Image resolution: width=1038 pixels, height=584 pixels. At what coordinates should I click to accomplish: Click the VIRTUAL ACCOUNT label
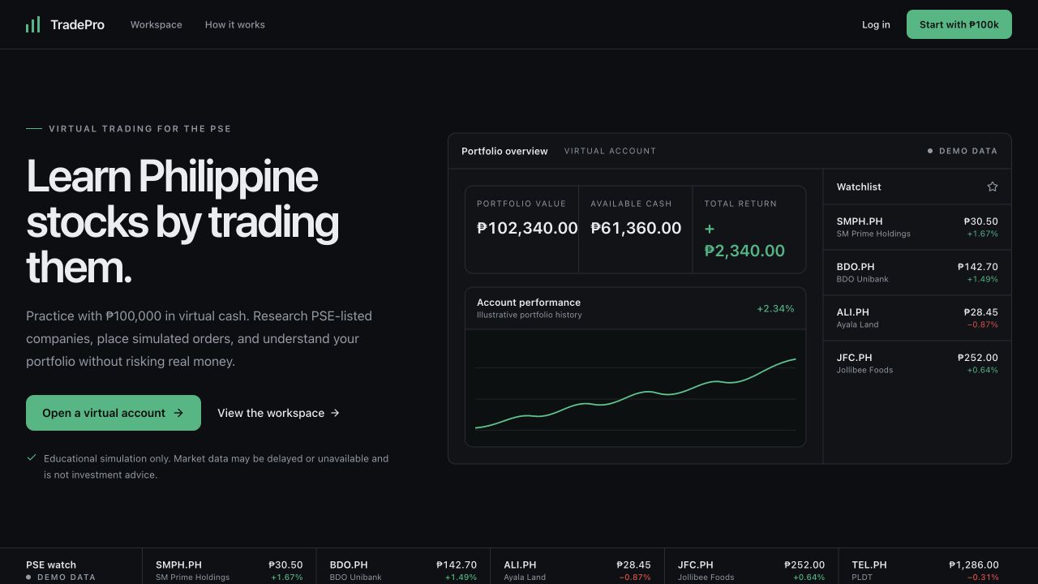click(610, 151)
